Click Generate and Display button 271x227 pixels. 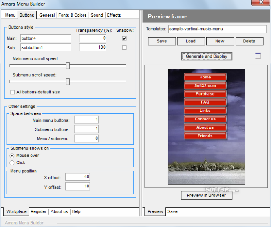207,56
